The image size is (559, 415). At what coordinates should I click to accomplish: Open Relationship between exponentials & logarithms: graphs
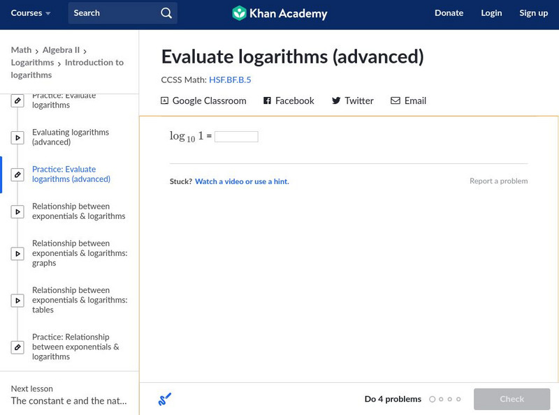pos(80,253)
